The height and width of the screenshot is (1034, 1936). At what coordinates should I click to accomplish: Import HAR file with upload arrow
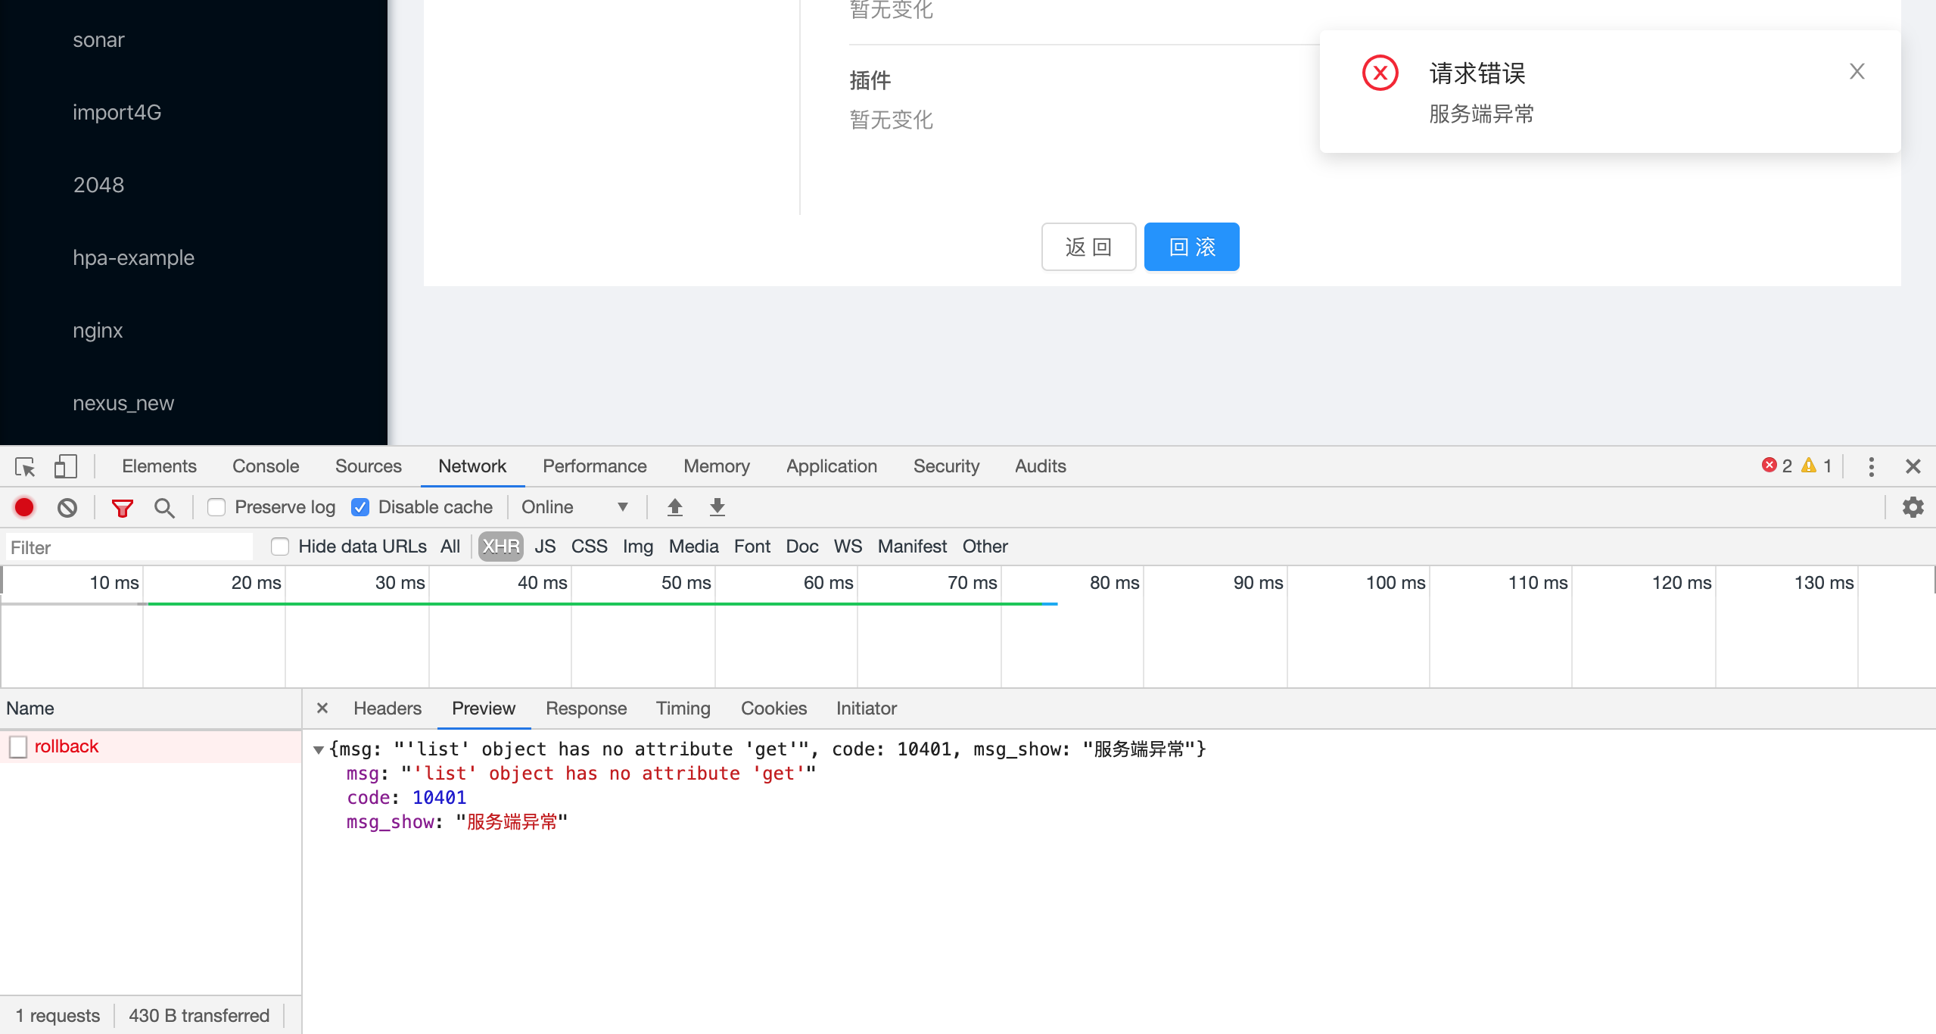coord(675,507)
